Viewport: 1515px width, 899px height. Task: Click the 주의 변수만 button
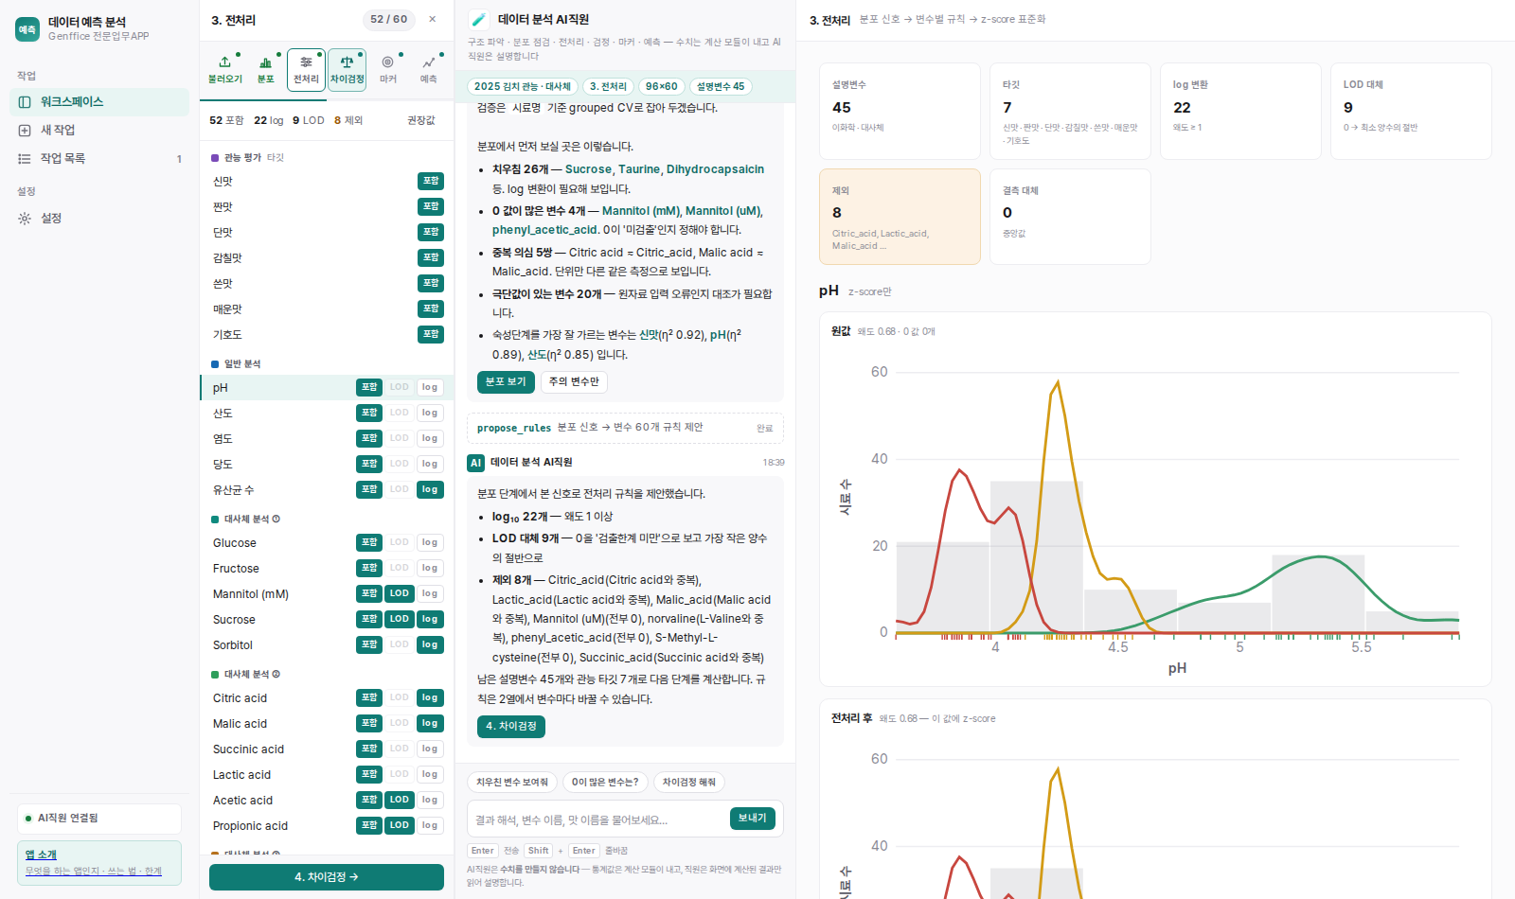574,382
